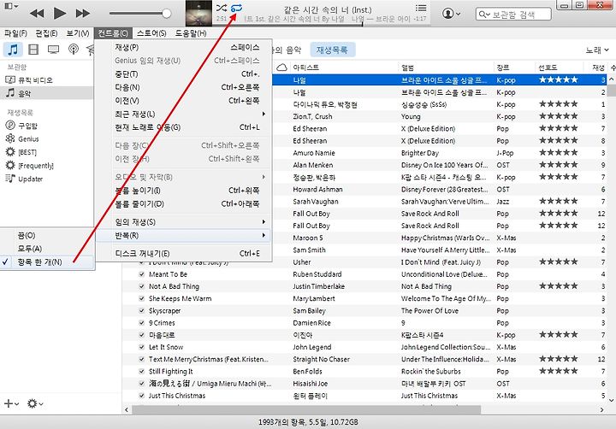Choose 중단(T) menu entry

tap(183, 74)
